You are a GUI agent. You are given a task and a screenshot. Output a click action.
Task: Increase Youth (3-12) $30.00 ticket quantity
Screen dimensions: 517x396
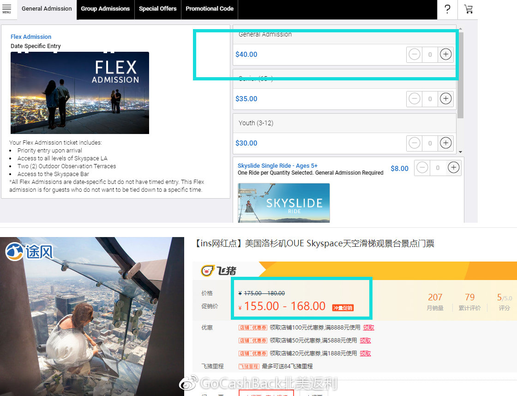point(445,143)
